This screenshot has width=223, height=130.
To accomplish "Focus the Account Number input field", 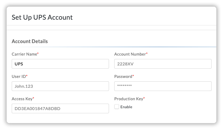I will (x=163, y=64).
